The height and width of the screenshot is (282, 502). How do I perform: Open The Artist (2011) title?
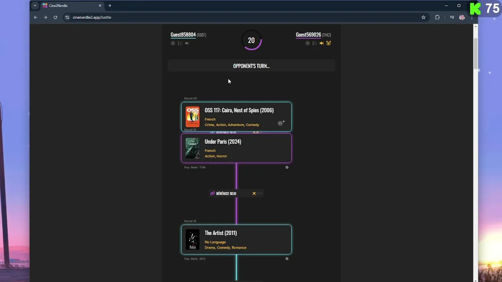(x=221, y=233)
